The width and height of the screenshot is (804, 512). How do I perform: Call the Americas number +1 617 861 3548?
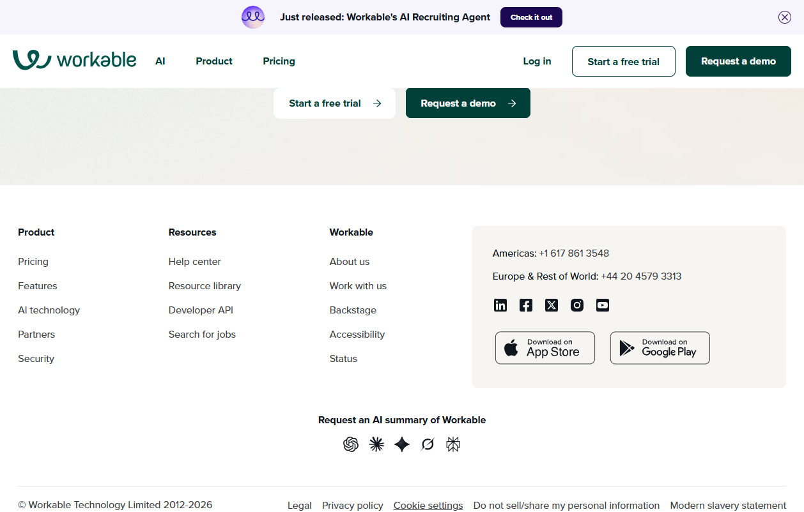coord(574,253)
